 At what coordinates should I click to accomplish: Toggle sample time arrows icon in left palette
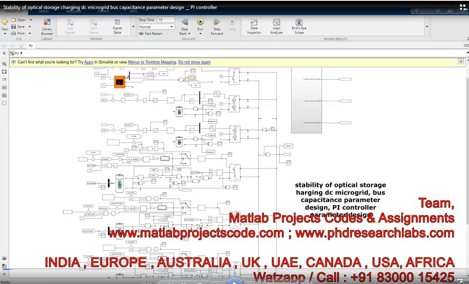pyautogui.click(x=4, y=80)
